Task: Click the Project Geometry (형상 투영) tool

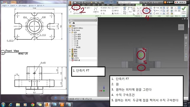Action: coord(125,10)
